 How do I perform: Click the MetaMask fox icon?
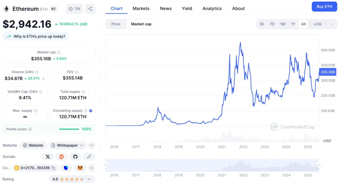80,168
